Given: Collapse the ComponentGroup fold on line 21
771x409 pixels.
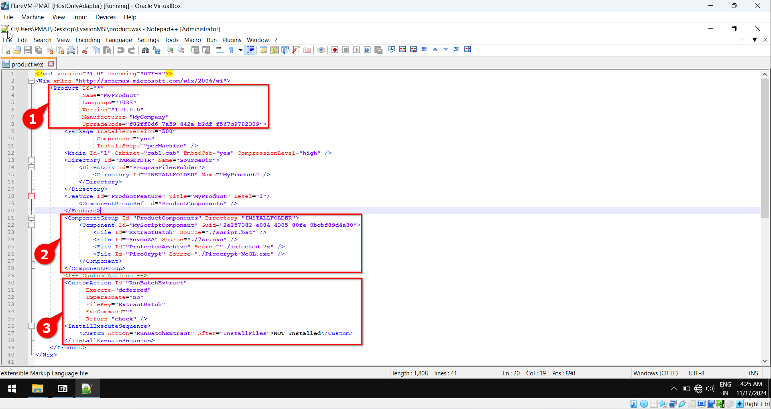Looking at the screenshot, I should (x=31, y=218).
